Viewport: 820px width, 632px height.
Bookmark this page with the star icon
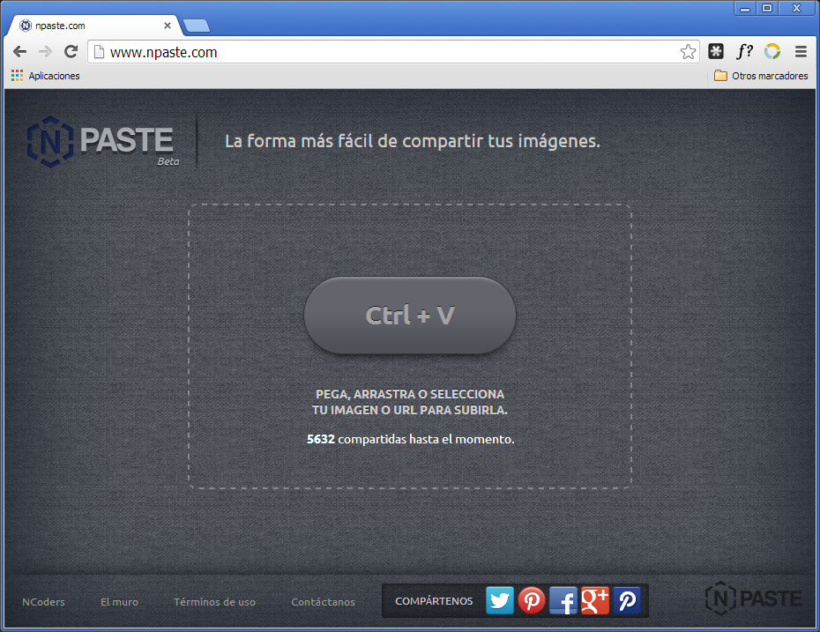point(688,52)
